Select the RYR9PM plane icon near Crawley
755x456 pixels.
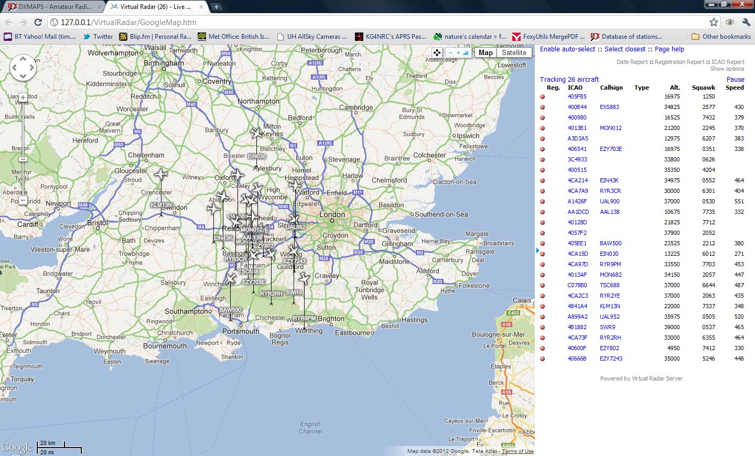(x=304, y=278)
